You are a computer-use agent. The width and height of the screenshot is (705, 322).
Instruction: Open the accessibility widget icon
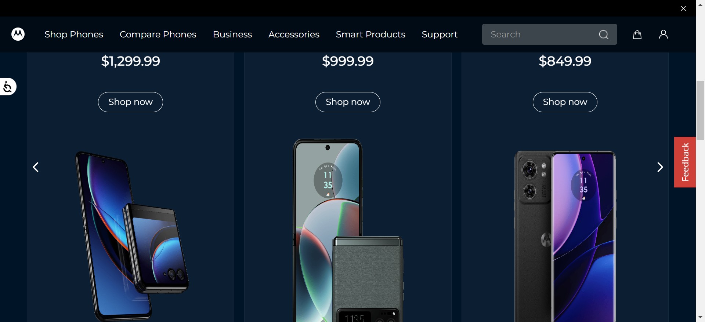(8, 87)
